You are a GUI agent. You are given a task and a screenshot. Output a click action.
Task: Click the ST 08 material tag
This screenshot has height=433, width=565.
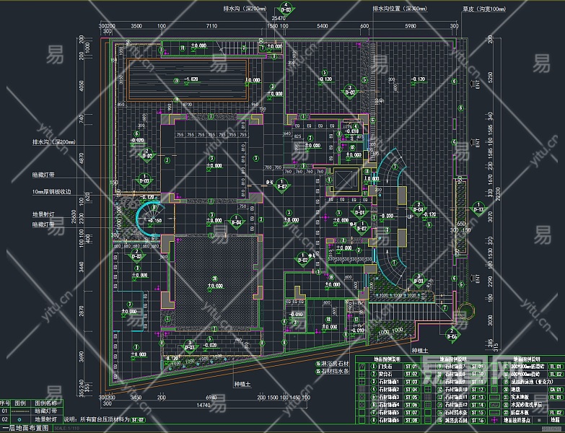point(411,420)
